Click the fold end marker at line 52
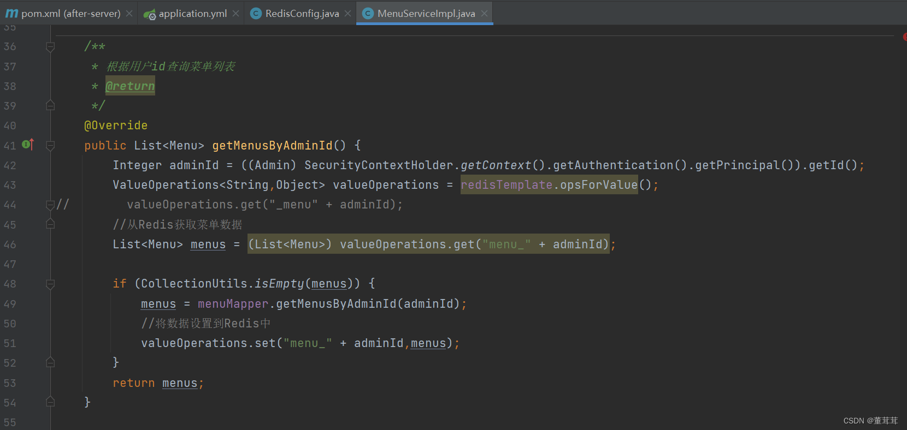 [x=50, y=362]
